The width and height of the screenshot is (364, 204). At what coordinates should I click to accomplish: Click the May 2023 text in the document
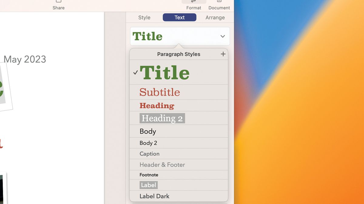(24, 59)
